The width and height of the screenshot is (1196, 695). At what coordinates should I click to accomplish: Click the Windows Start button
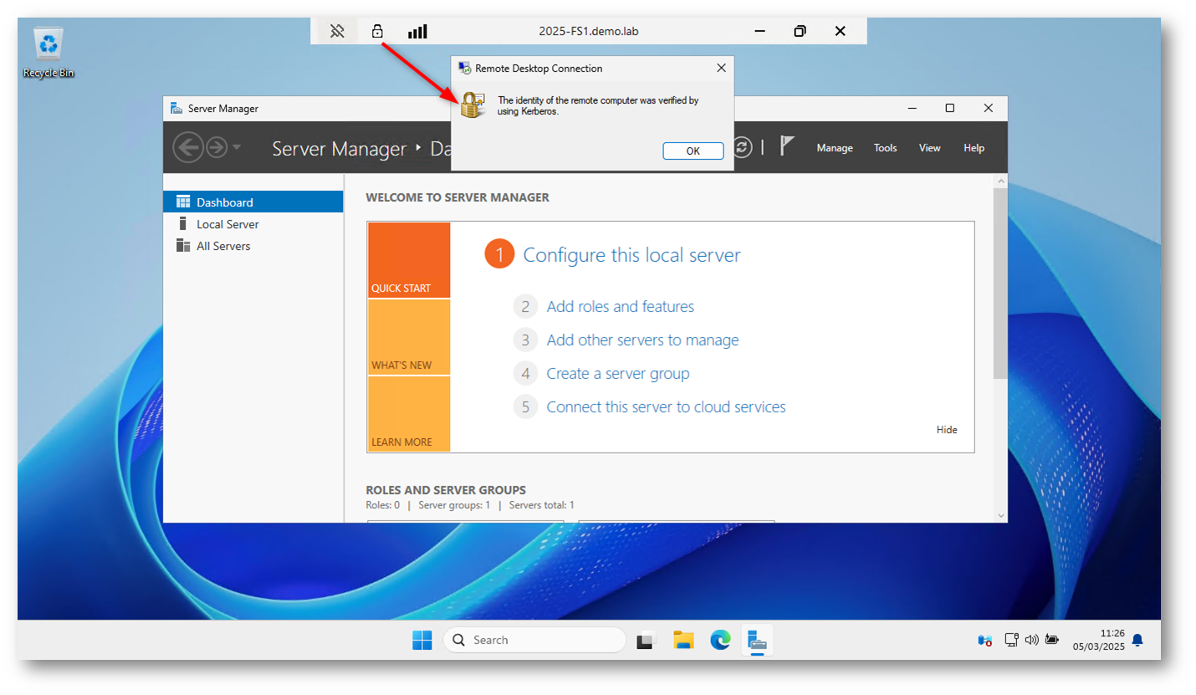click(x=422, y=640)
